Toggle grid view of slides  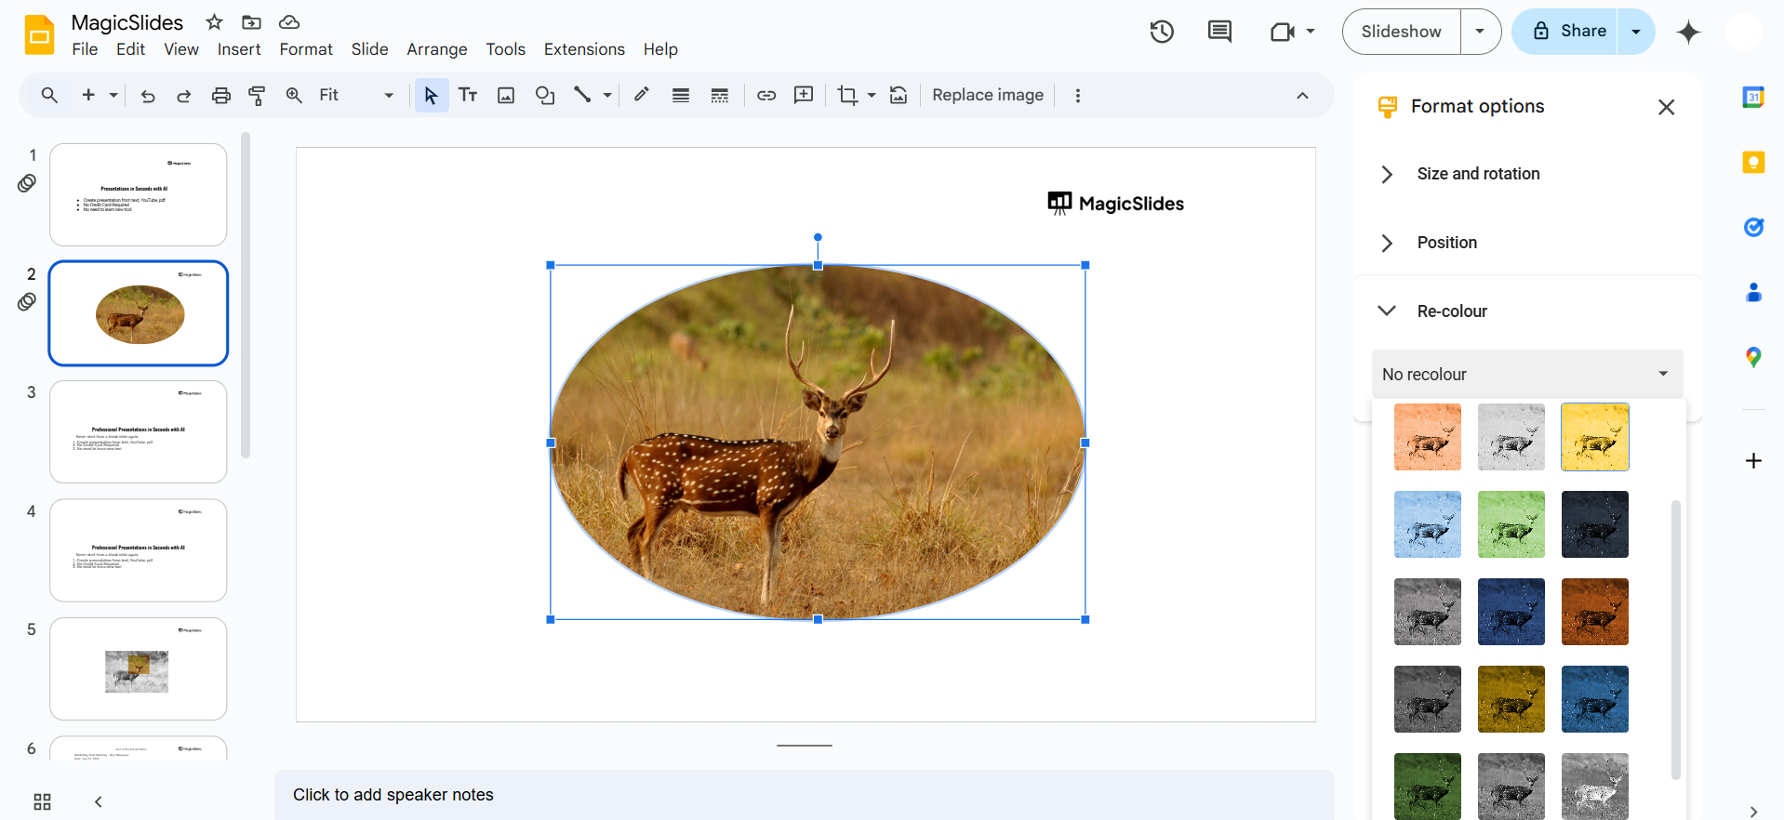tap(42, 801)
